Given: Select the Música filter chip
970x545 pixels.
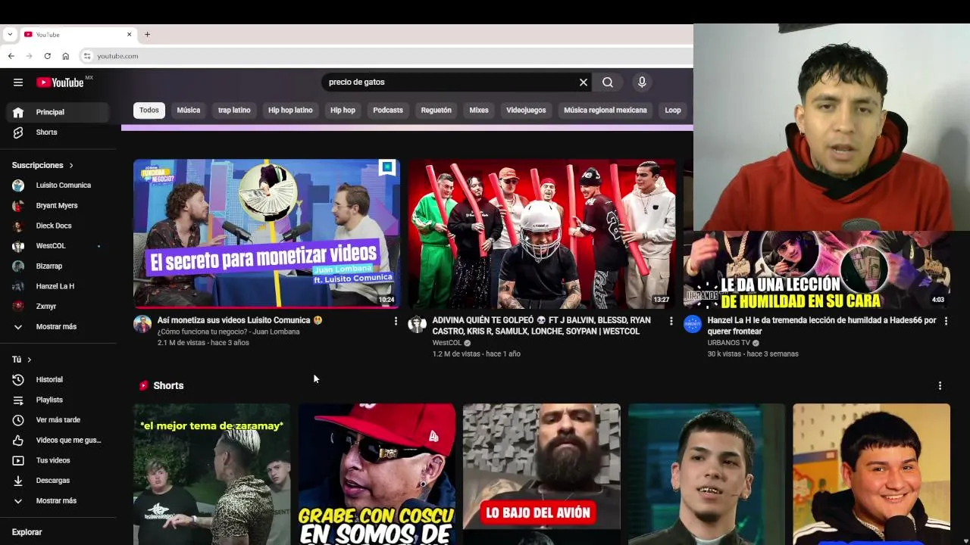Looking at the screenshot, I should 189,111.
